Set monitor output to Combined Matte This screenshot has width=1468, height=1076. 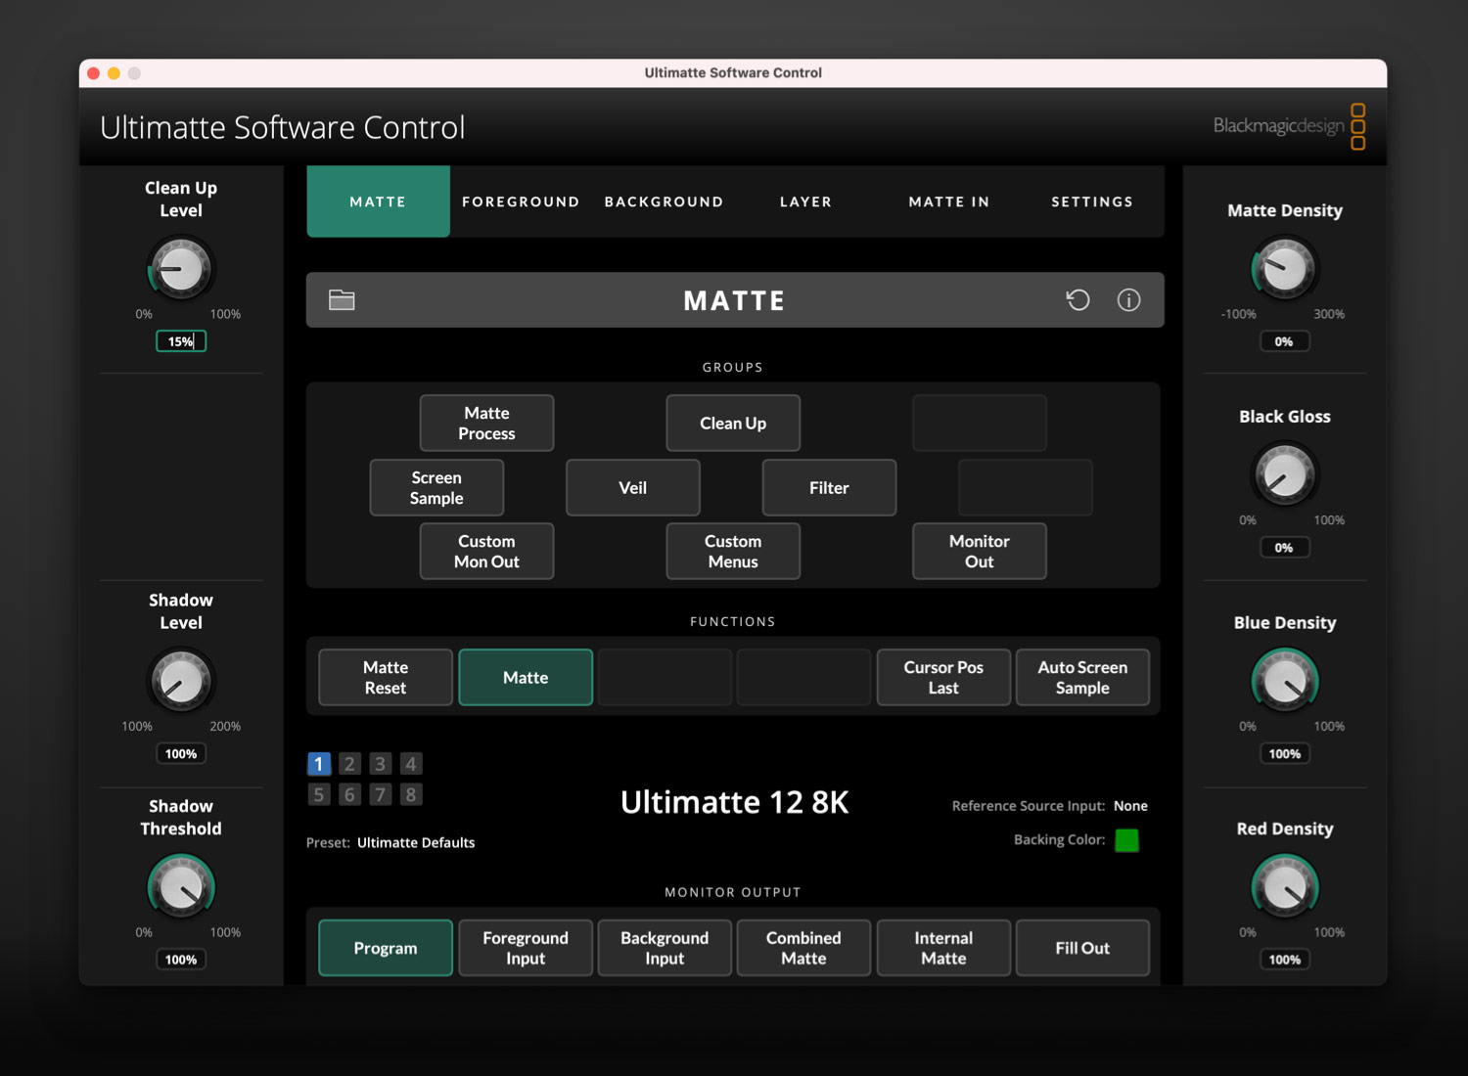tap(803, 948)
